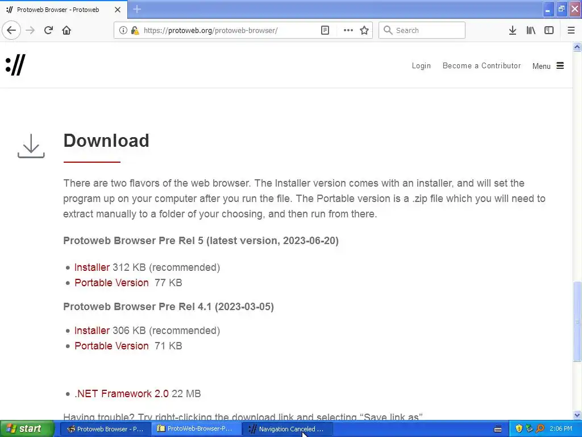Download Pre Rel 4.1 Installer 306 KB
Screen dimensions: 582x437
tap(92, 331)
